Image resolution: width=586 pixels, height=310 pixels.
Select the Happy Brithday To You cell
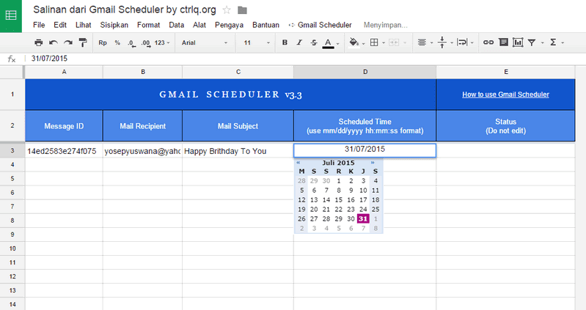[x=238, y=151]
